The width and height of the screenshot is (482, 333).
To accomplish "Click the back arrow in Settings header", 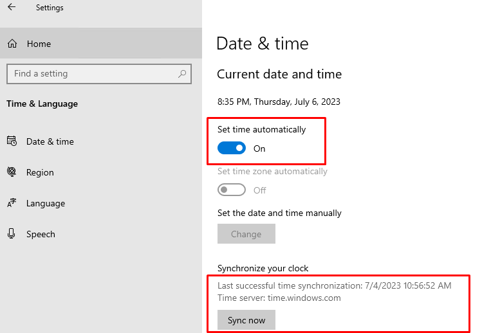I will [12, 8].
